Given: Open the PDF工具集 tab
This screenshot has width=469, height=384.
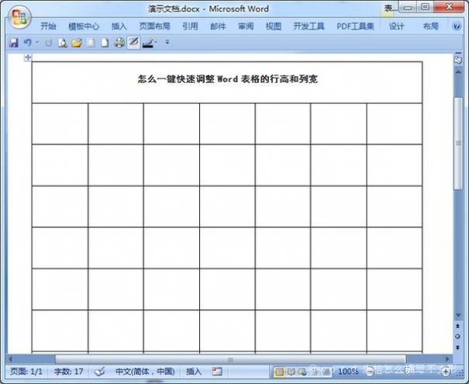Looking at the screenshot, I should pyautogui.click(x=355, y=26).
